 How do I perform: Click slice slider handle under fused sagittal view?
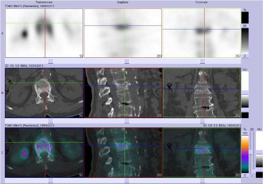click(x=127, y=180)
